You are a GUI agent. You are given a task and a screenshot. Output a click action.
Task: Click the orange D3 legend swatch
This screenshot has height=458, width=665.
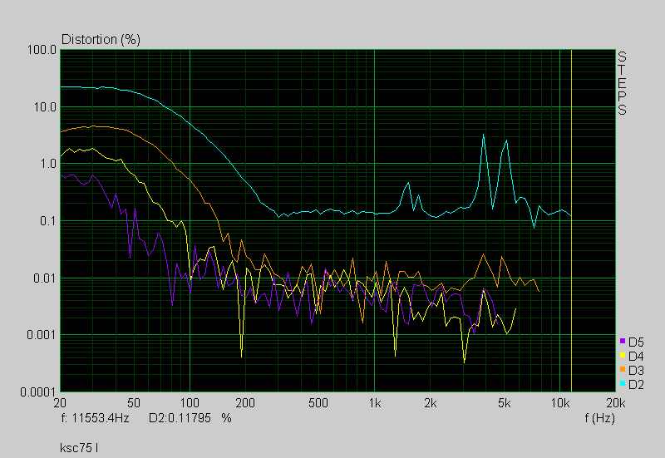click(x=622, y=369)
